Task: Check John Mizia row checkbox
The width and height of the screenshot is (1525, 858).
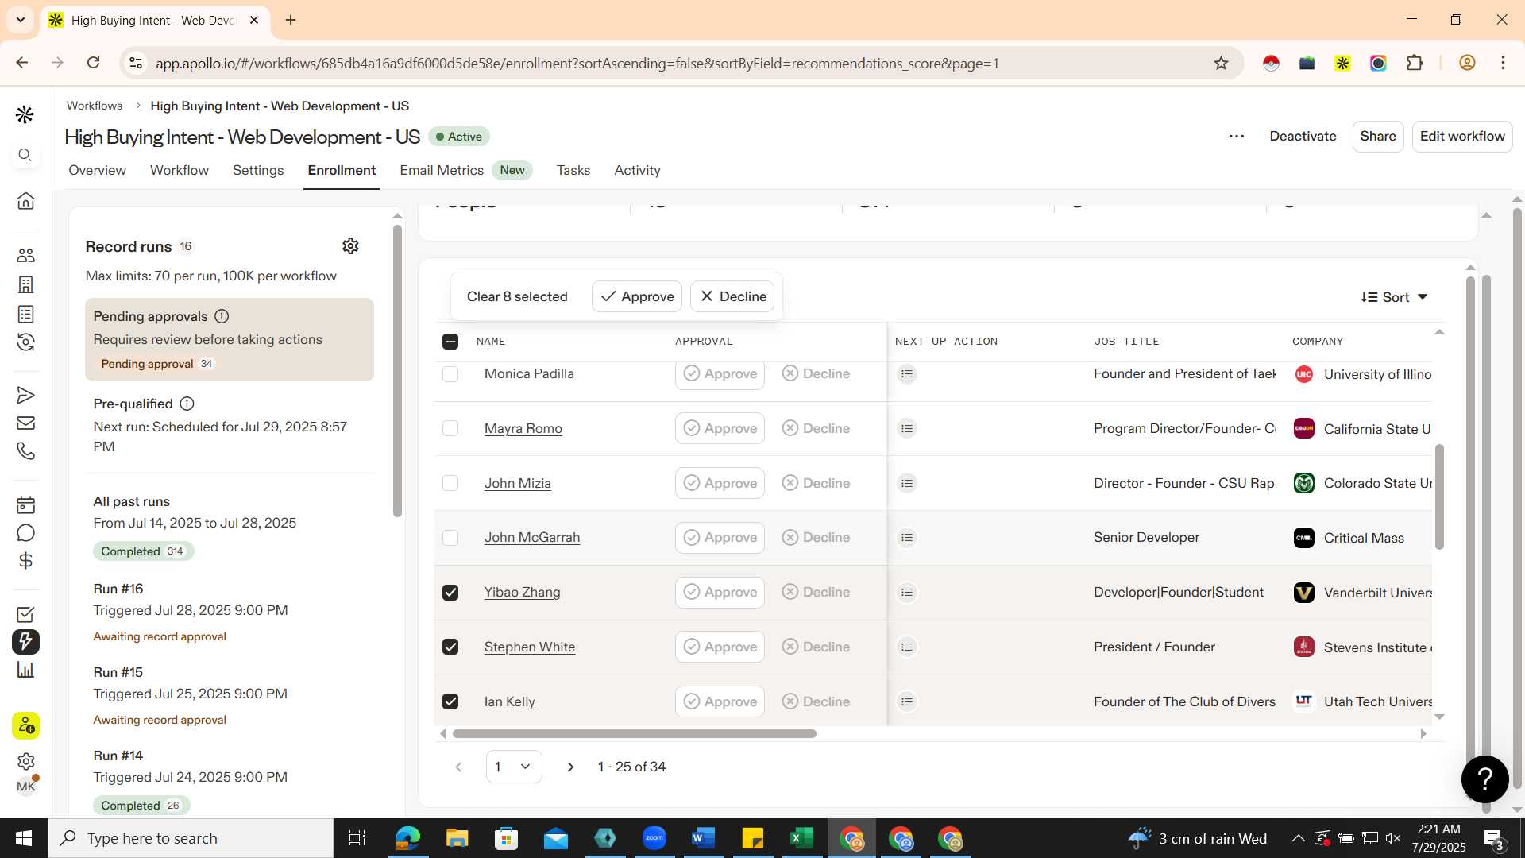Action: click(450, 483)
